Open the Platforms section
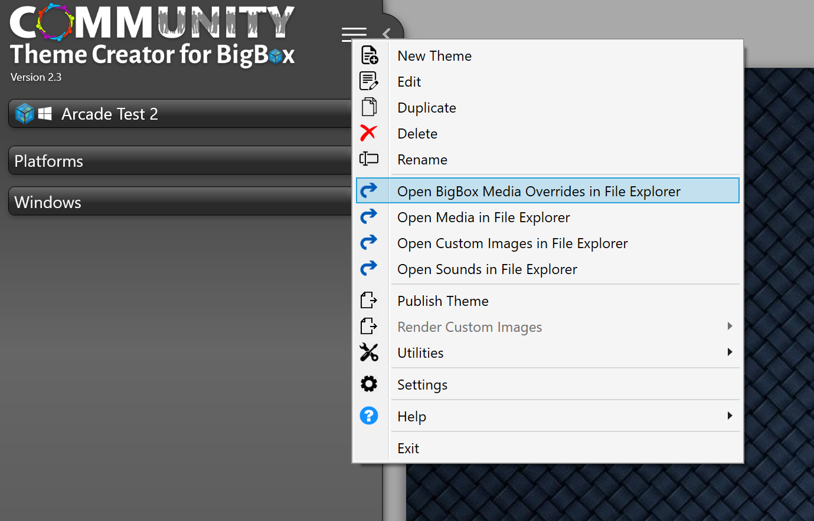Screen dimensions: 814x521 [180, 160]
